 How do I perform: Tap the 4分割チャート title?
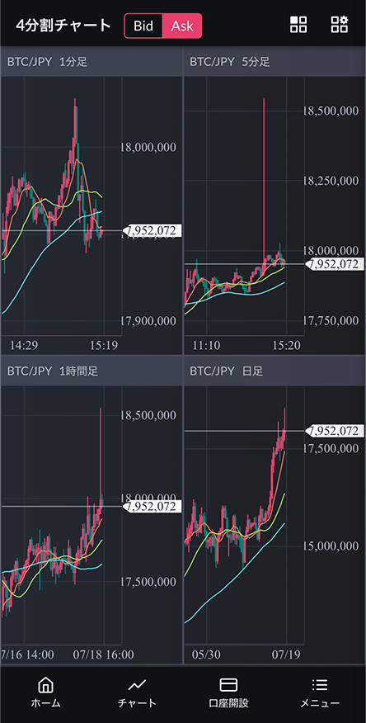(x=63, y=26)
